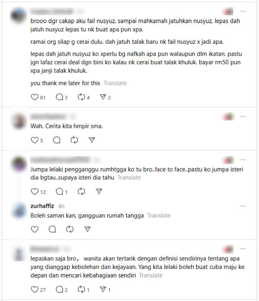Translate the "you thank me later" comment
The image size is (259, 301).
click(x=115, y=83)
